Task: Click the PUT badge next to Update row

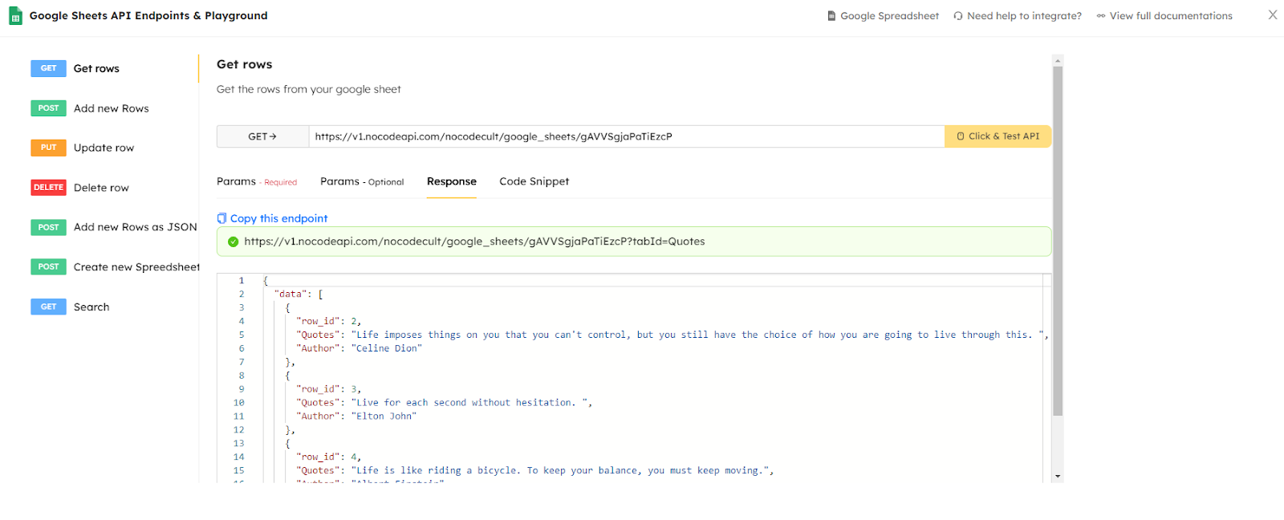Action: pyautogui.click(x=48, y=148)
